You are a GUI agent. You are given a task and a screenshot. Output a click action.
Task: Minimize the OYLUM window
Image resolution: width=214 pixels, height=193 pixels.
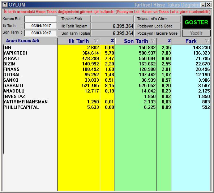pyautogui.click(x=203, y=5)
